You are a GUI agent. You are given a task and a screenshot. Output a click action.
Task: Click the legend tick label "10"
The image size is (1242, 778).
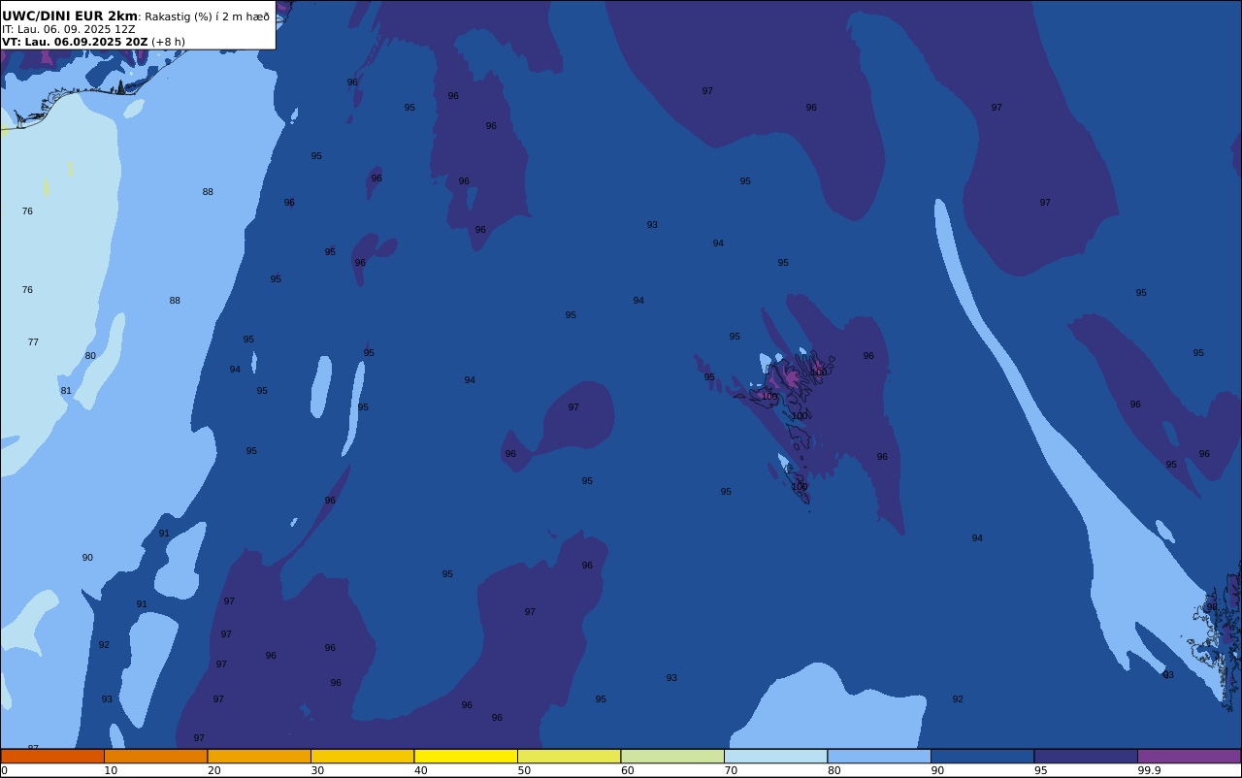(x=111, y=770)
